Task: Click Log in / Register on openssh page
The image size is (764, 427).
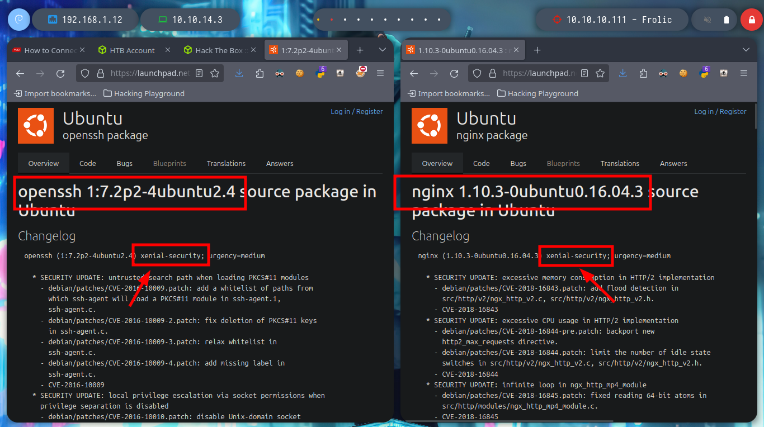Action: coord(357,111)
